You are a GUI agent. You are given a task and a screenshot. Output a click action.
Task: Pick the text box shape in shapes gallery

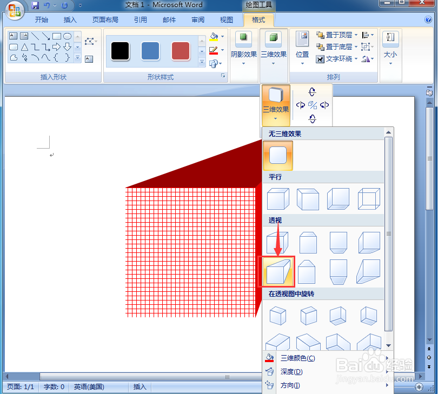13,36
